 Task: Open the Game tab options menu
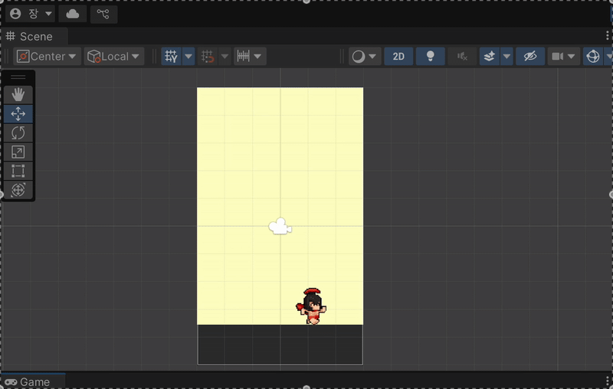pyautogui.click(x=607, y=381)
